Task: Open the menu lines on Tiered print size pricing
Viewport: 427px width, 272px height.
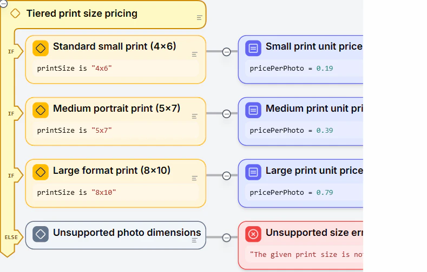Action: pyautogui.click(x=199, y=18)
